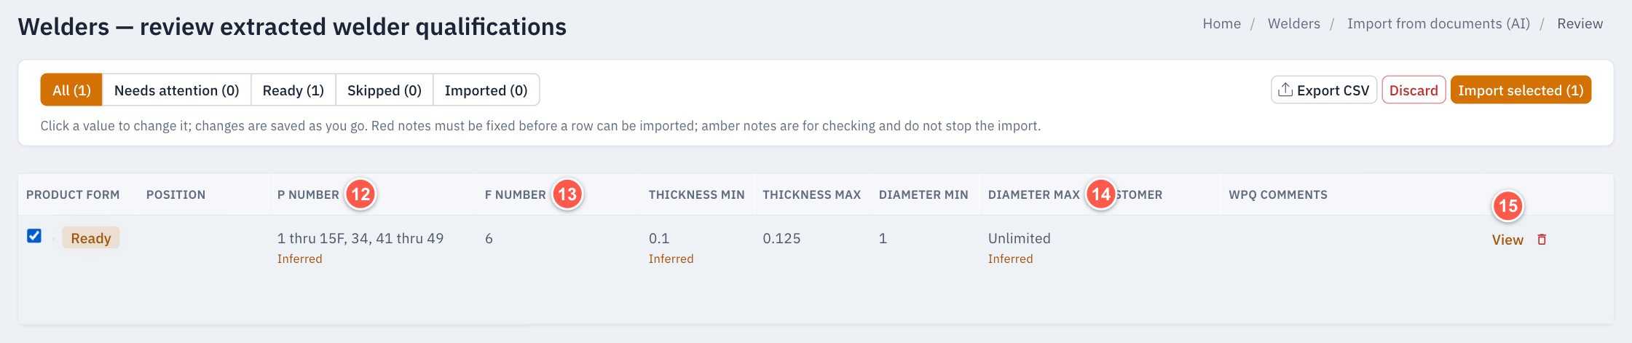The width and height of the screenshot is (1632, 343).
Task: Click the export icon in Export CSV
Action: coord(1285,90)
